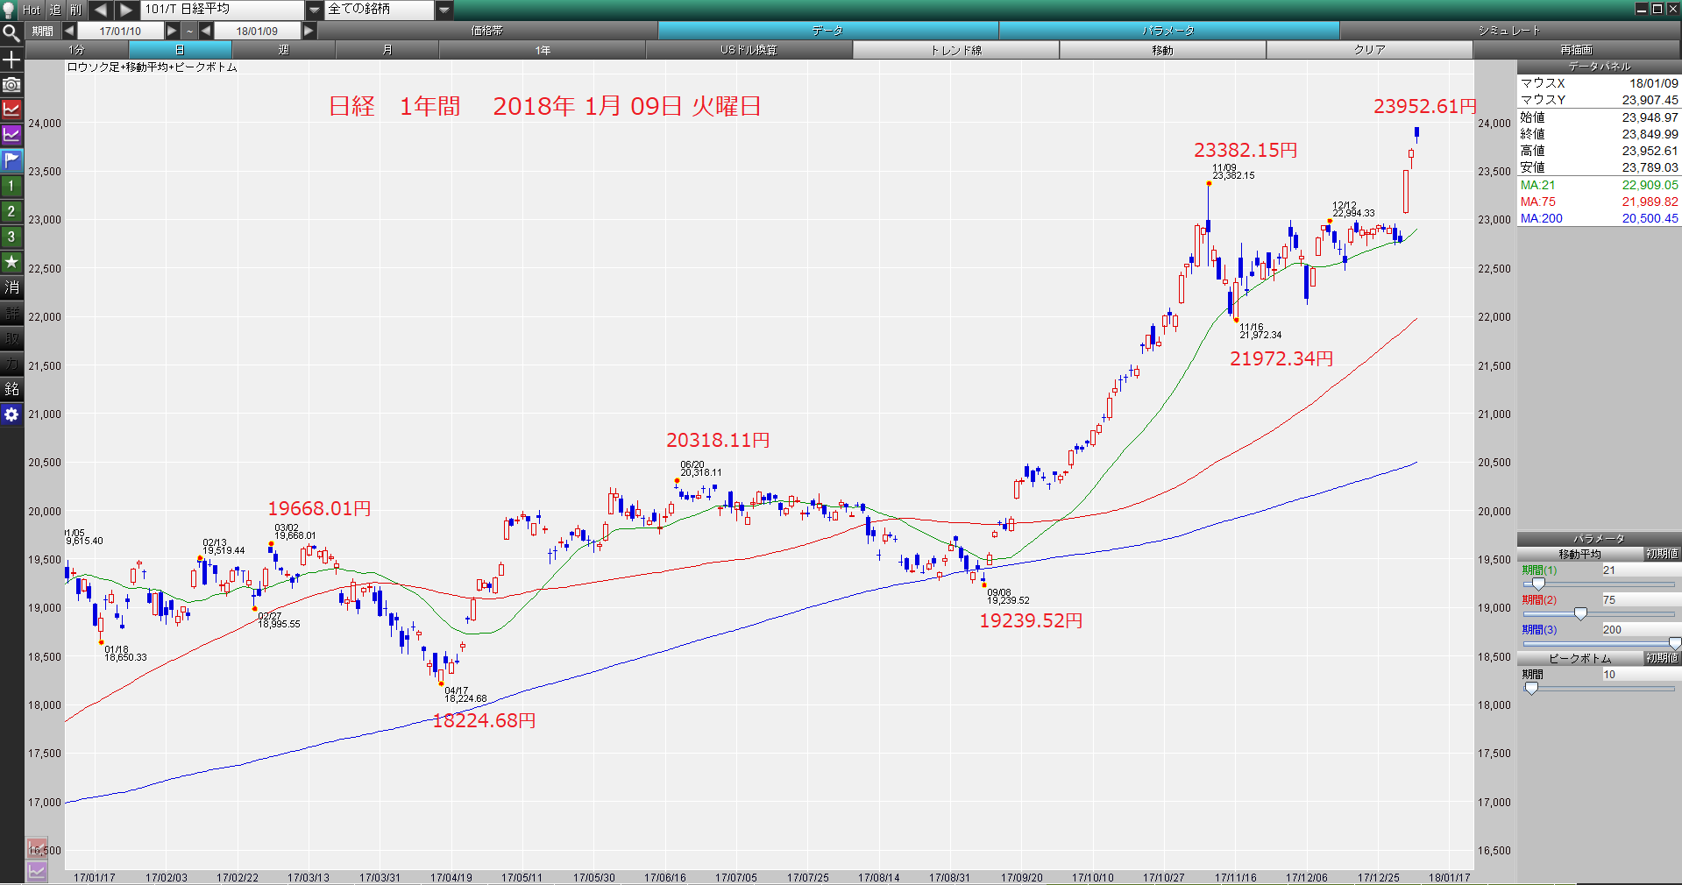Toggle the シミュレート button
Screen dimensions: 1682x885
click(1509, 31)
